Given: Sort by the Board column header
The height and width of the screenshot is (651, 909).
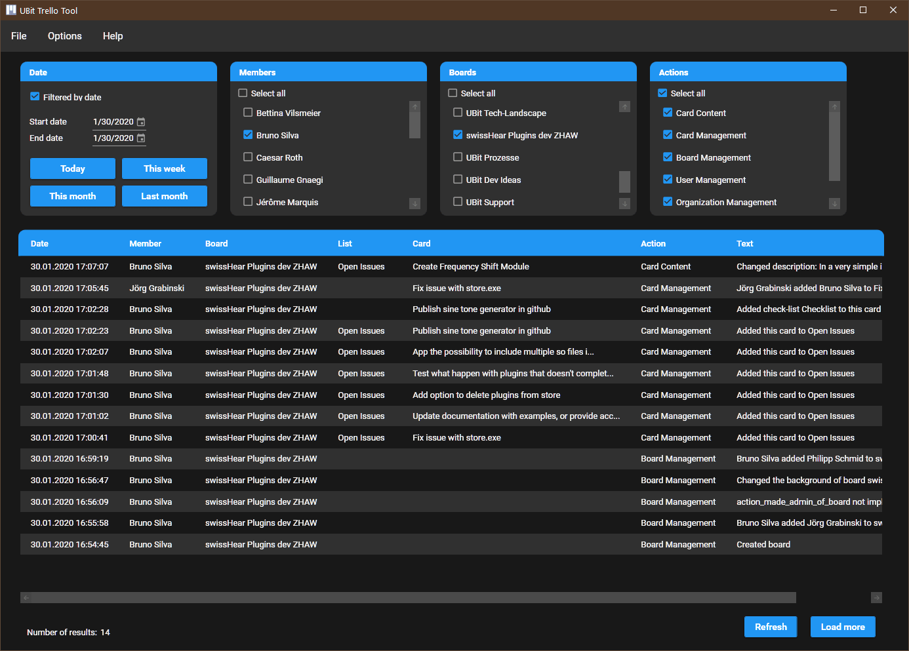Looking at the screenshot, I should tap(216, 243).
